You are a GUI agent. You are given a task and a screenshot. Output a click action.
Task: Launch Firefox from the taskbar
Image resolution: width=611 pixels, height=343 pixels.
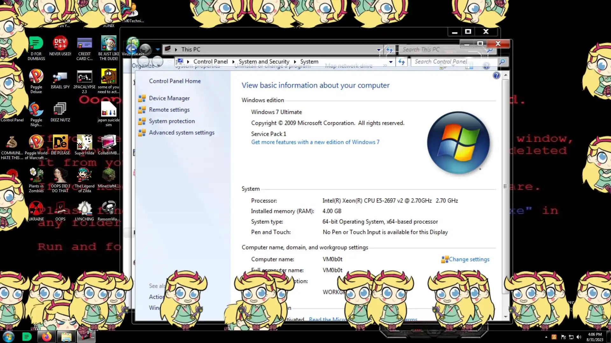pos(46,337)
